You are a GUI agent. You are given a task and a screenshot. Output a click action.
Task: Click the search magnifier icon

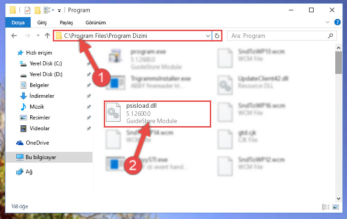pyautogui.click(x=330, y=36)
